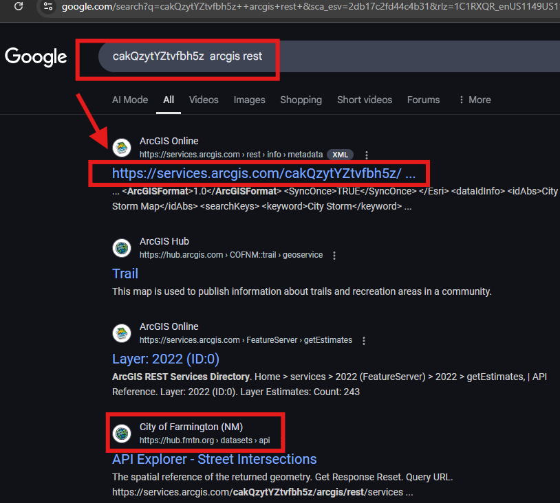Open the Images tab
Screen dimensions: 560x503
point(249,100)
